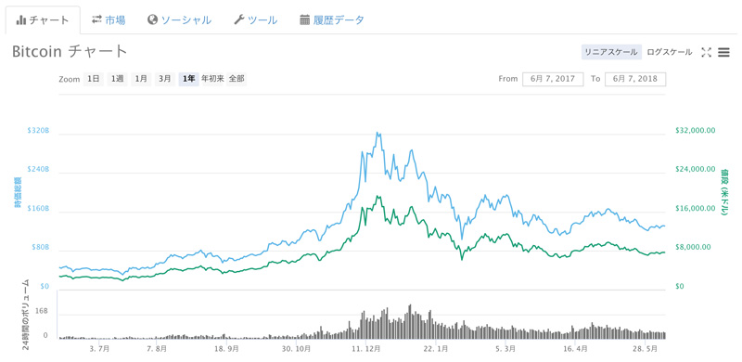Open the To date field 6月 7, 2018

coord(635,79)
